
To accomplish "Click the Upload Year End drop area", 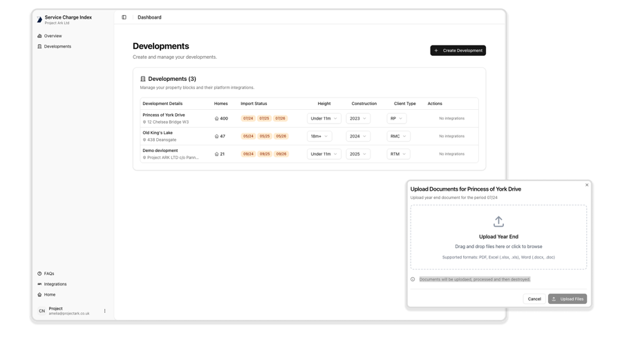I will pyautogui.click(x=498, y=237).
